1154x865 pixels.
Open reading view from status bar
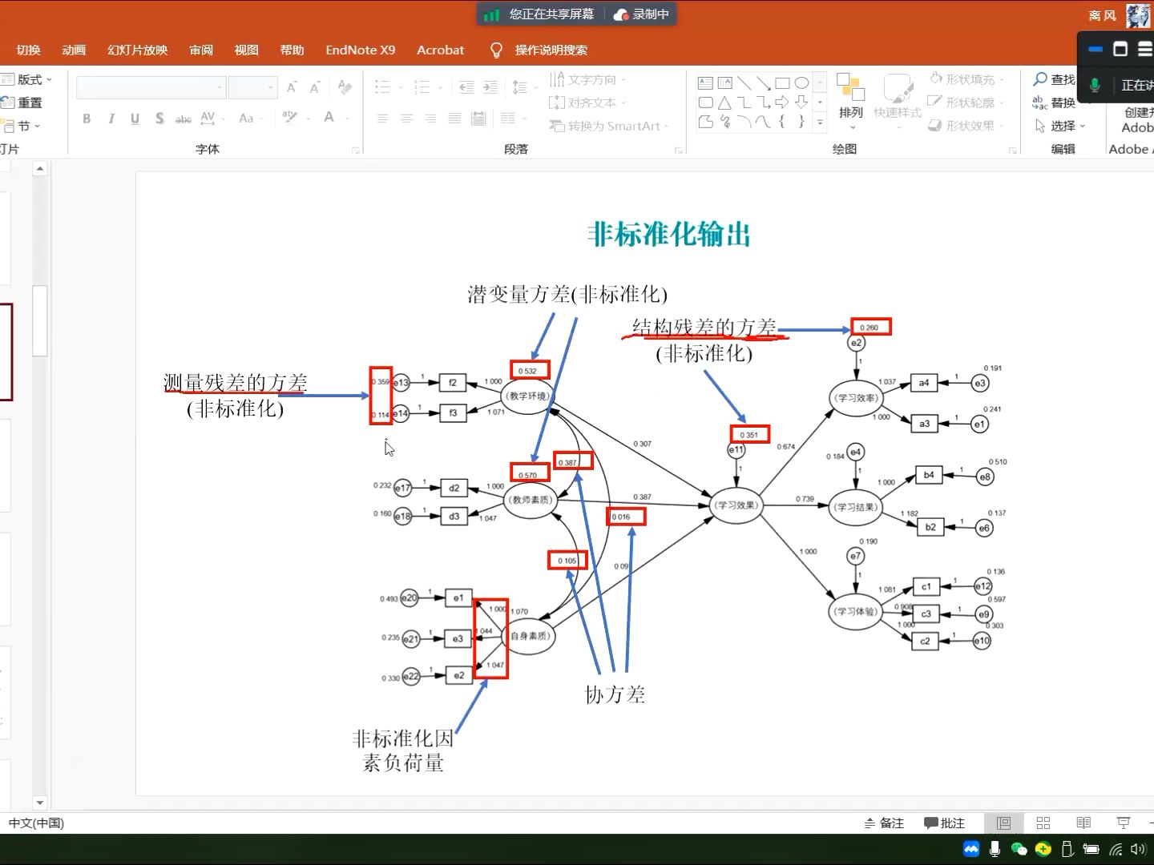click(x=1083, y=823)
